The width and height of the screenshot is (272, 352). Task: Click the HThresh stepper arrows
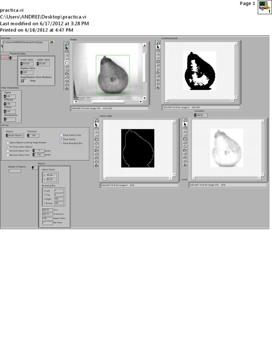click(x=5, y=104)
